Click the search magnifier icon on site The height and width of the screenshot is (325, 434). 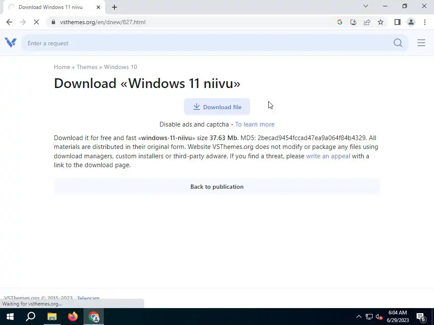pos(398,43)
